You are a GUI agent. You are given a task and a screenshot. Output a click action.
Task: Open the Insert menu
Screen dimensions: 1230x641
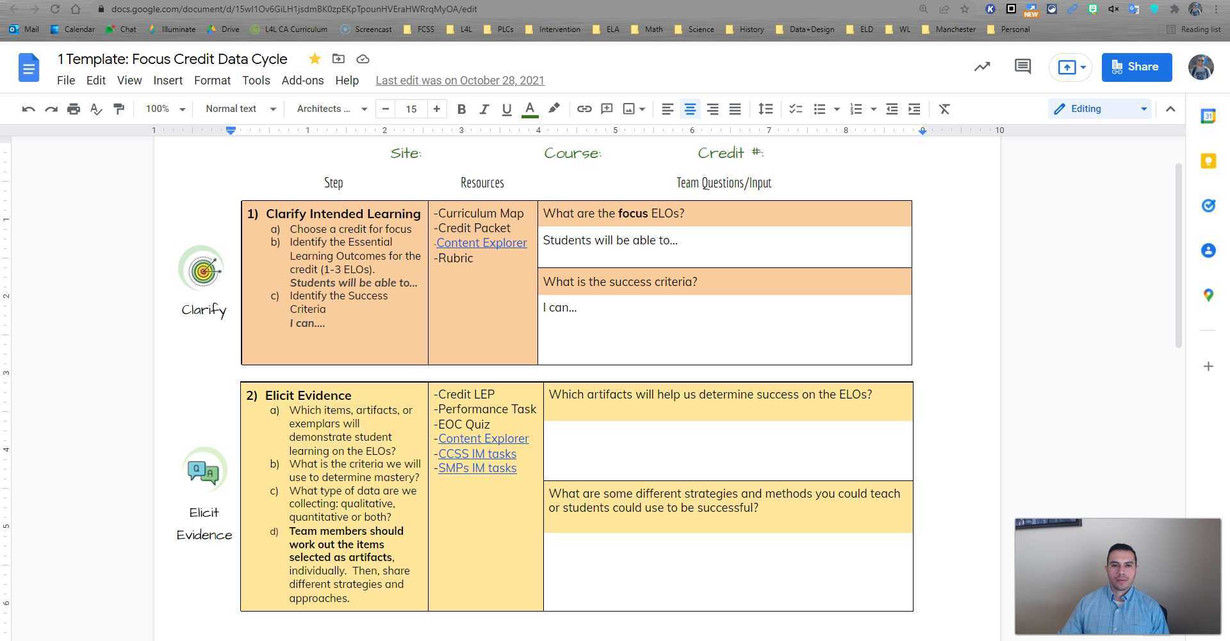(168, 81)
